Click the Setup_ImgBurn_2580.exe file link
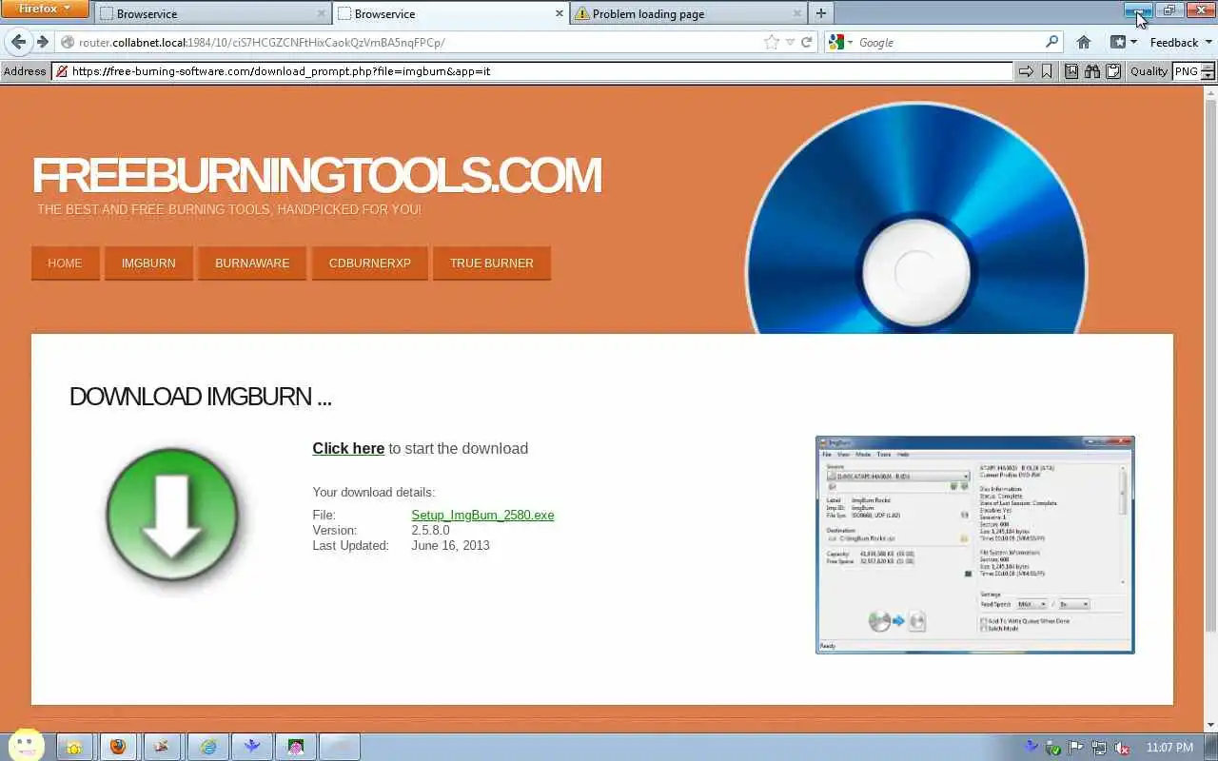This screenshot has height=761, width=1218. coord(482,515)
